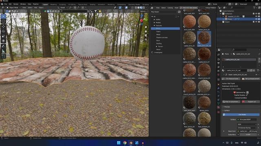Click the outliner filter funnel icon
The image size is (261, 146).
coord(254,7)
